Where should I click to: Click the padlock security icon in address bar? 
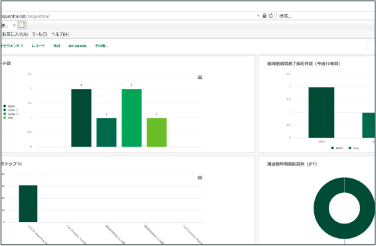point(264,16)
